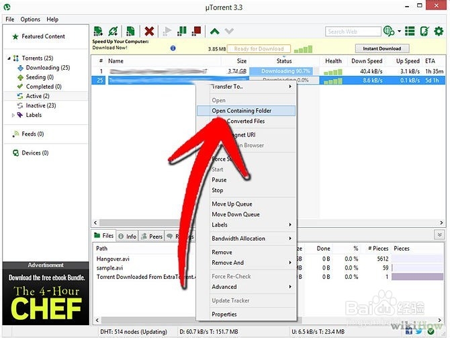Choose Move Up Queue in context menu
The image size is (450, 338).
232,204
